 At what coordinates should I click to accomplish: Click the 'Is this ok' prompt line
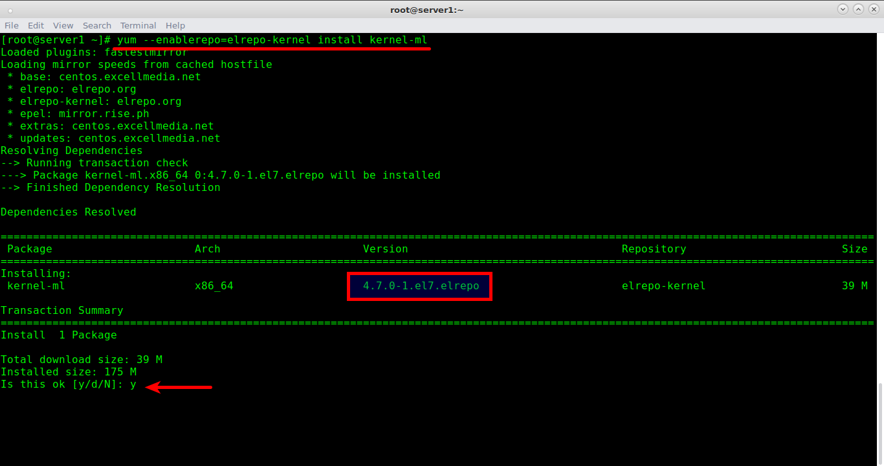[x=69, y=384]
